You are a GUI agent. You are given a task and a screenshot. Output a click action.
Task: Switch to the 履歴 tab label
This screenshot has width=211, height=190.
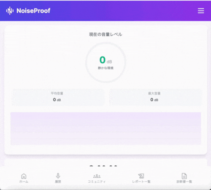[58, 182]
